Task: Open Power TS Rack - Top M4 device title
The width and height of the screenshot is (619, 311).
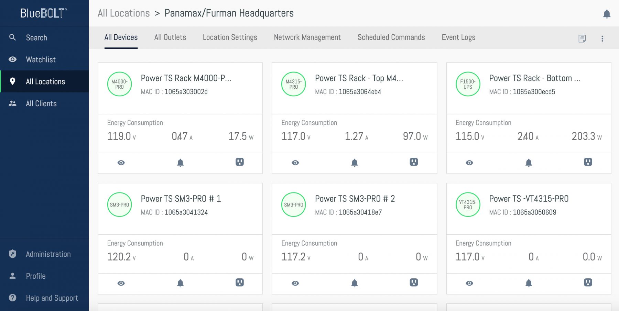Action: point(359,78)
